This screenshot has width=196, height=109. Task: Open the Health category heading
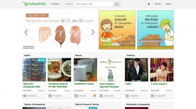tap(27, 55)
